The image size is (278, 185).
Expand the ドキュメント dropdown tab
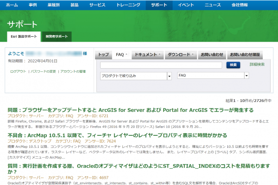pos(147,55)
